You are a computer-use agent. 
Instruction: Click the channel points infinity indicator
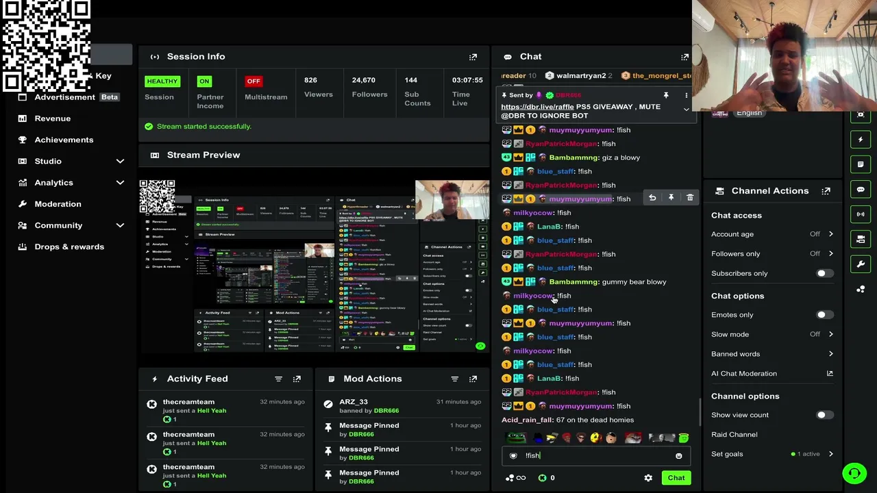click(515, 478)
